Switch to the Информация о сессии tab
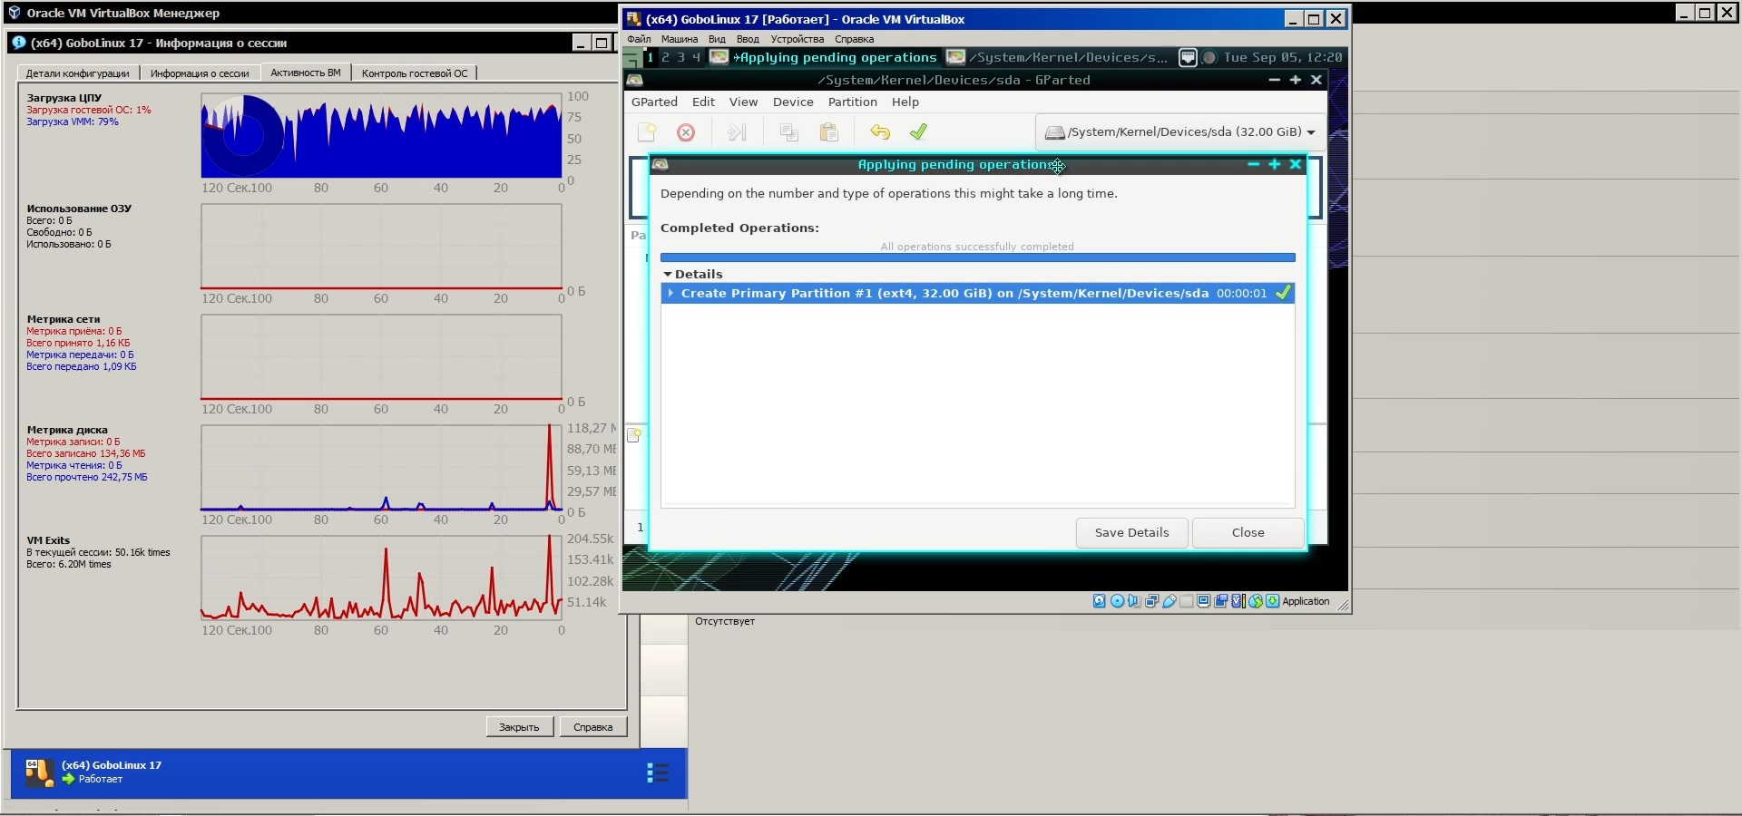Image resolution: width=1742 pixels, height=816 pixels. coord(200,73)
